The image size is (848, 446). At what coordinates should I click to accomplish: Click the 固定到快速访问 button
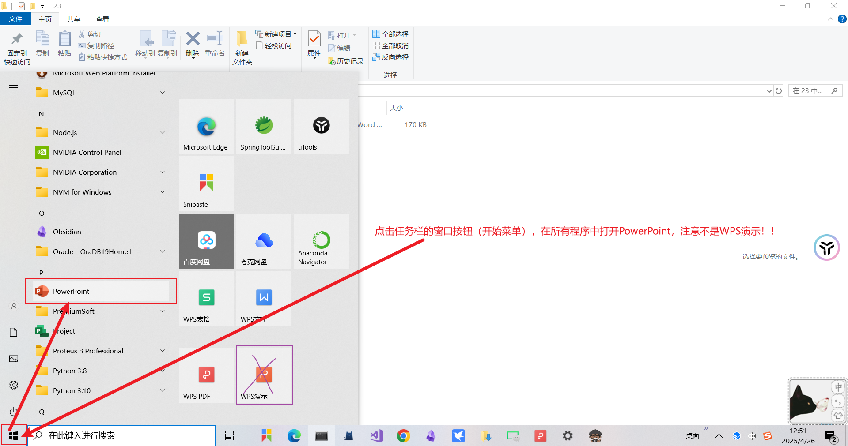(x=17, y=49)
